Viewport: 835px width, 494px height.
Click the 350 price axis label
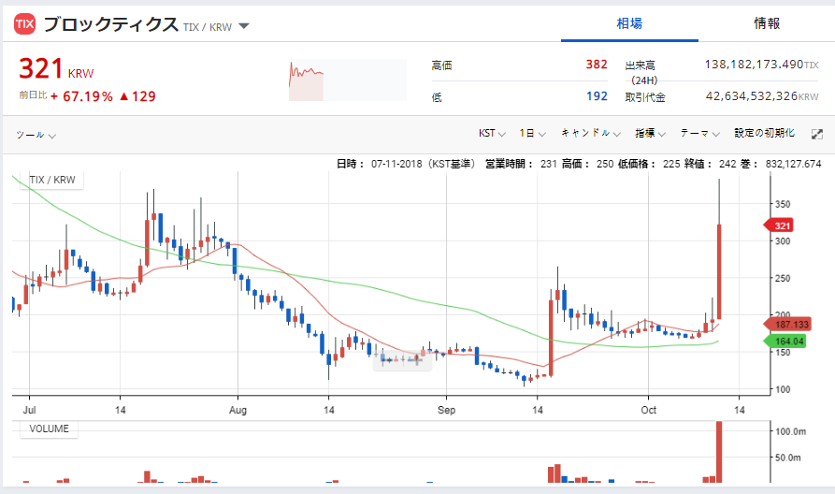pyautogui.click(x=783, y=204)
